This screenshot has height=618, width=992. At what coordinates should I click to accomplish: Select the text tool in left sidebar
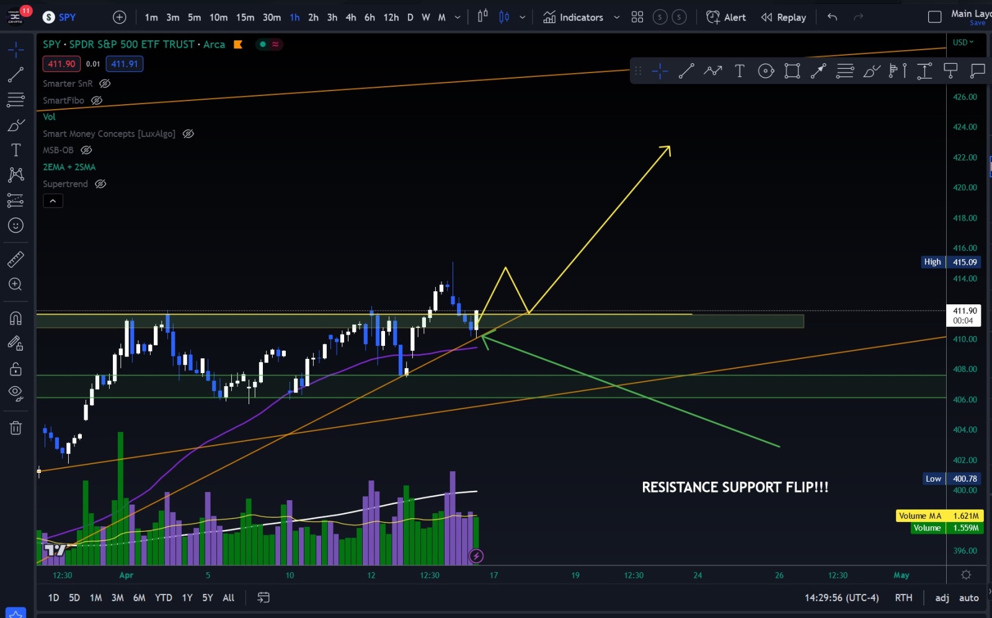pos(15,150)
